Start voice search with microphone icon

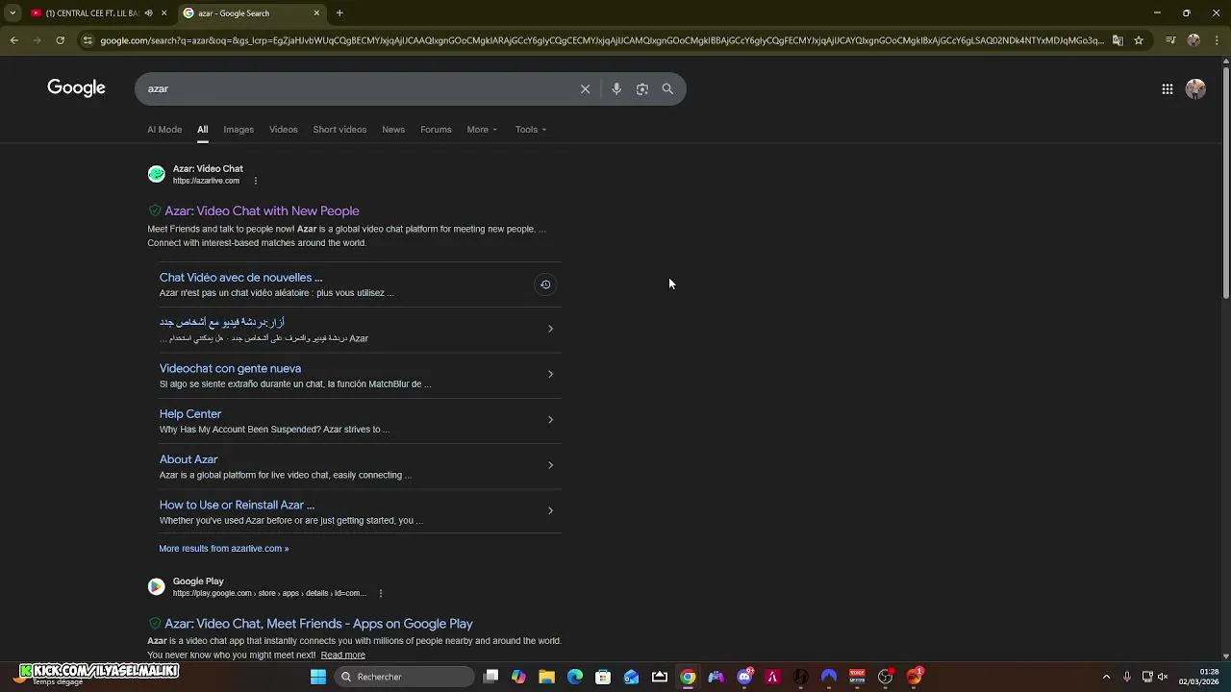pyautogui.click(x=616, y=88)
